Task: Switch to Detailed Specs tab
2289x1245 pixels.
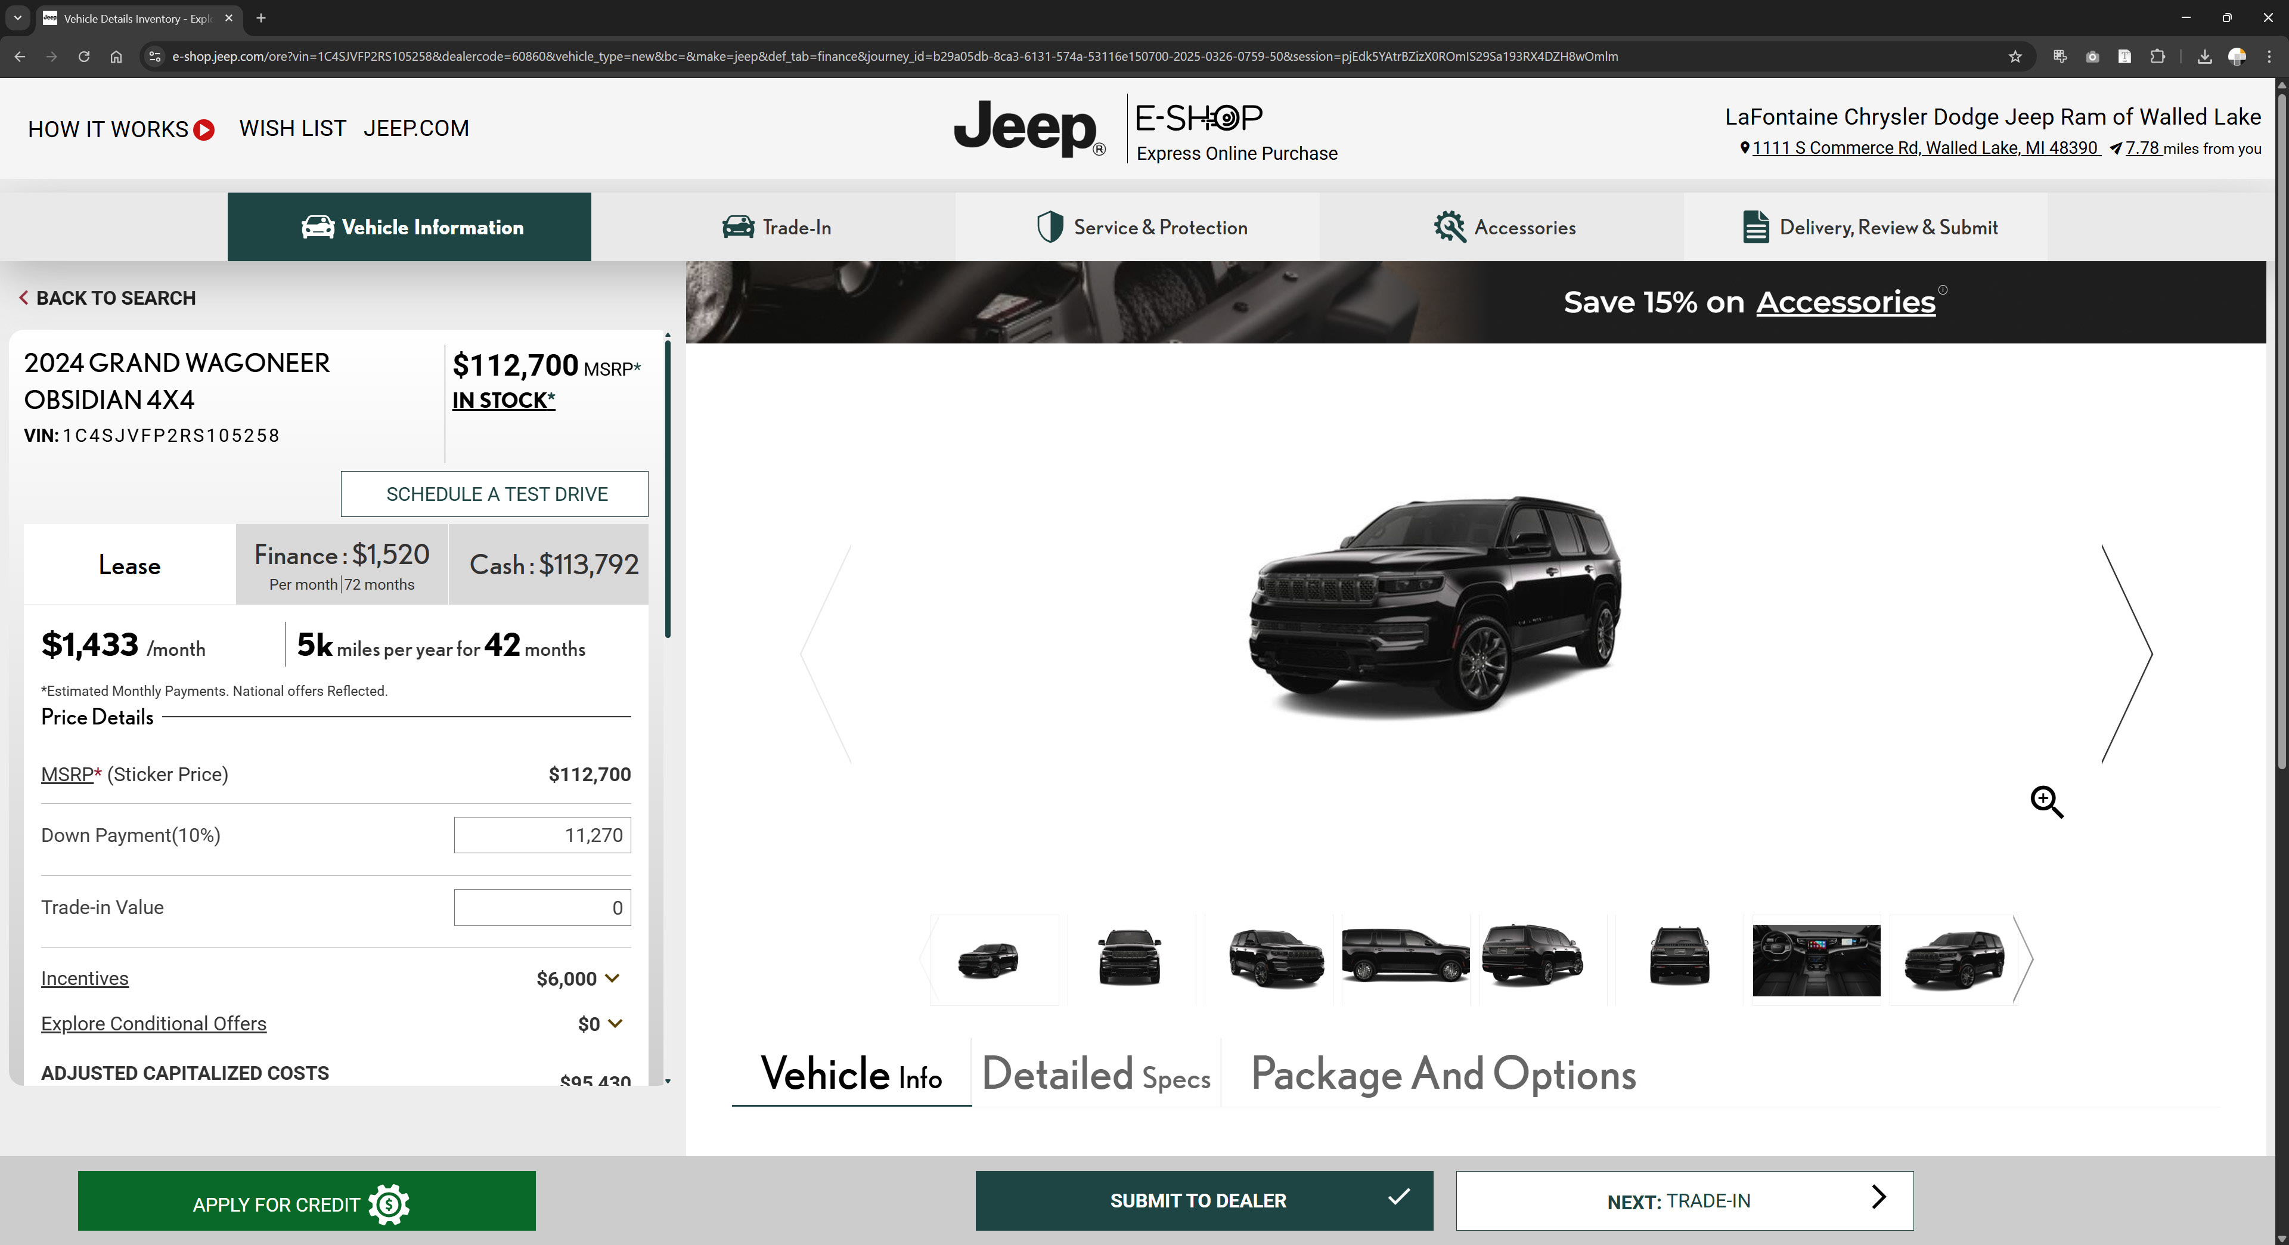Action: pyautogui.click(x=1096, y=1073)
